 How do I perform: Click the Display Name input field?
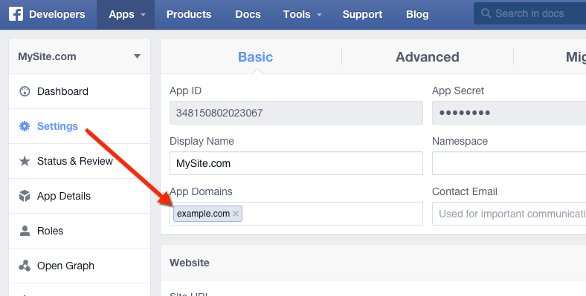(x=297, y=163)
